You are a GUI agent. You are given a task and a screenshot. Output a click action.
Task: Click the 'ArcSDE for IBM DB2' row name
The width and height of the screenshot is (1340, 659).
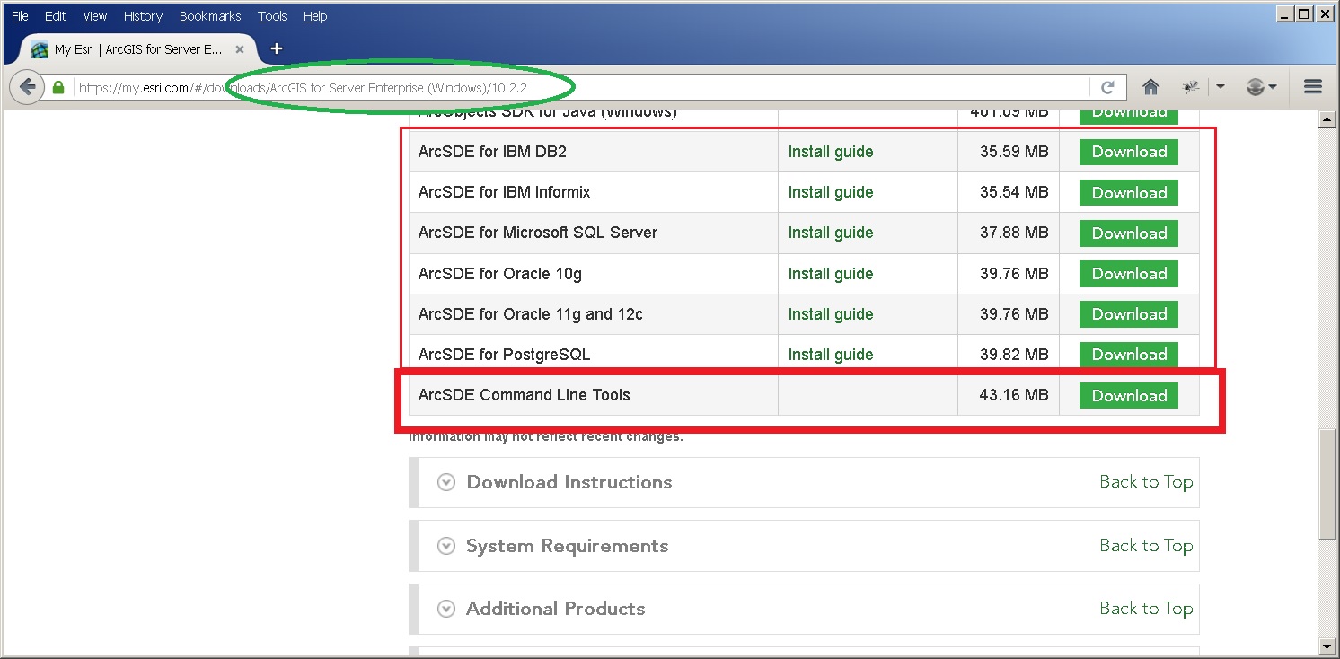pos(492,152)
